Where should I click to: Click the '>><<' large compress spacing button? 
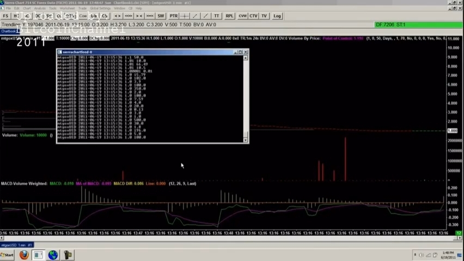tap(150, 16)
